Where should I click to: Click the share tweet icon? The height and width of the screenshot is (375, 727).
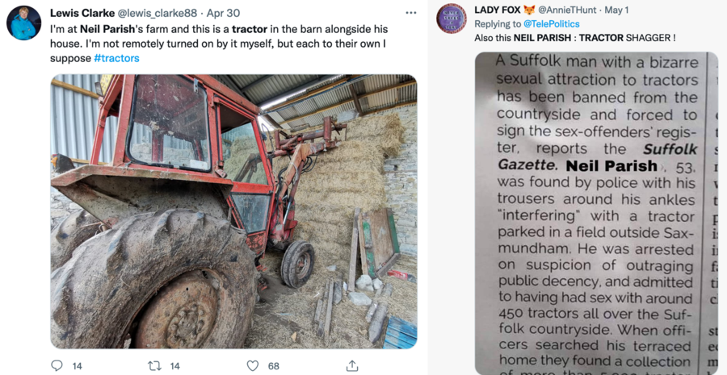(352, 365)
